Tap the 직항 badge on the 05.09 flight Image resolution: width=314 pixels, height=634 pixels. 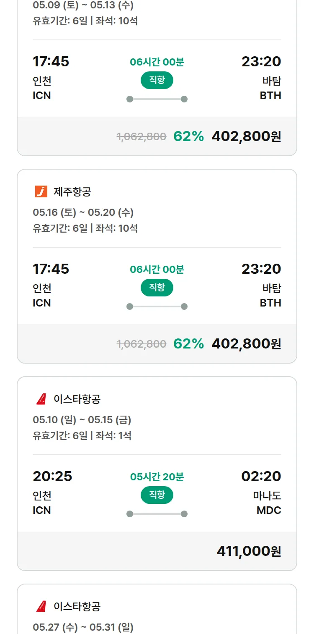(157, 80)
